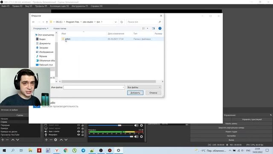
Task: Open the Инструменты menu
Action: pyautogui.click(x=80, y=6)
